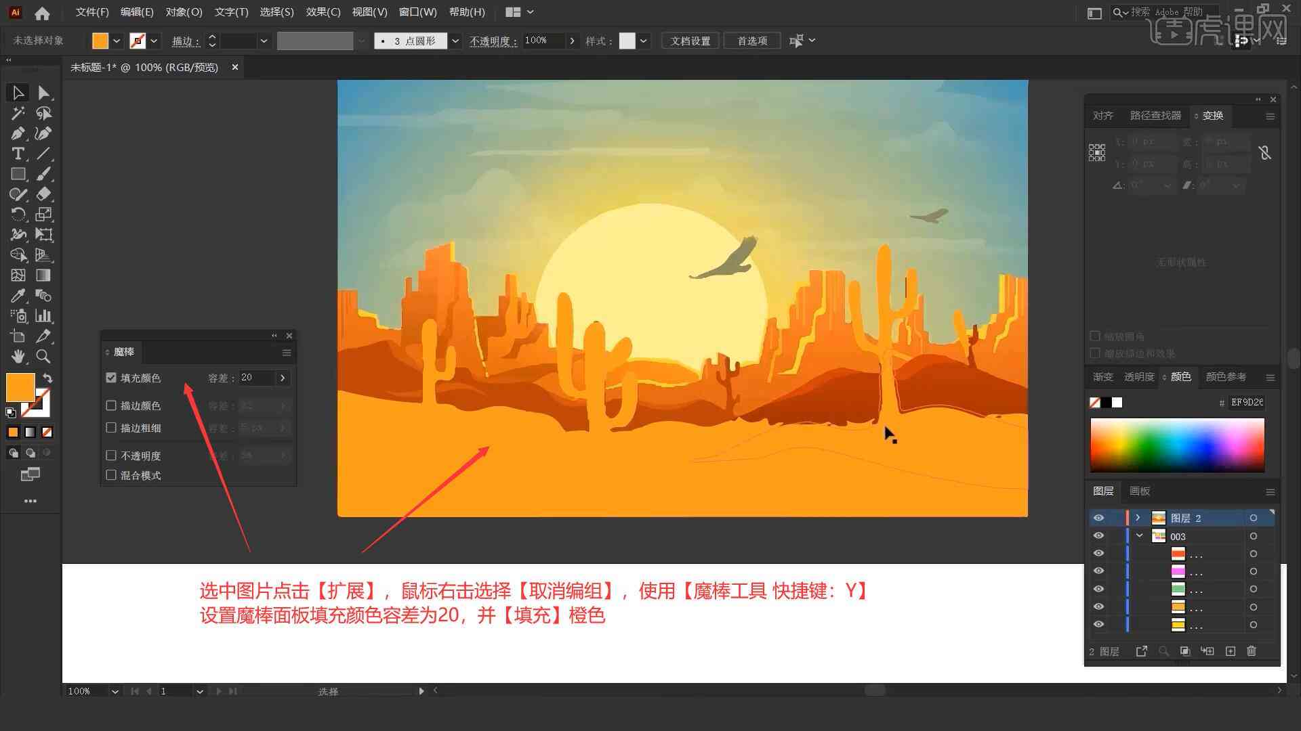Image resolution: width=1301 pixels, height=731 pixels.
Task: Enable 描边颜色 checkbox in Magic Wand
Action: point(112,405)
